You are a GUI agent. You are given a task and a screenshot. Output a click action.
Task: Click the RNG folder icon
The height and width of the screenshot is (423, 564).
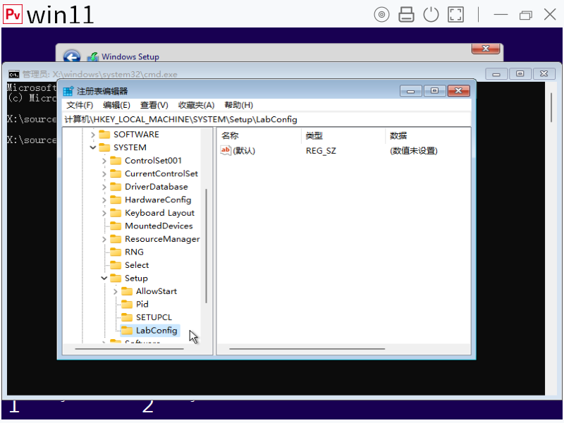tap(116, 252)
